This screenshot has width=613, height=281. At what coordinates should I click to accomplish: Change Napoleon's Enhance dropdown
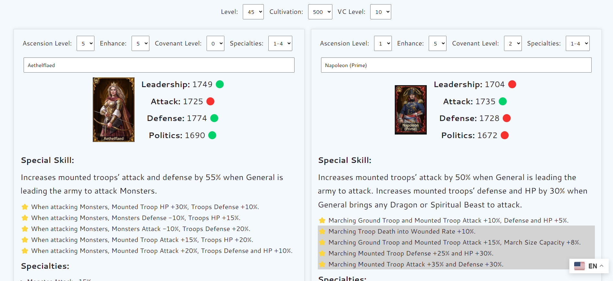[437, 44]
